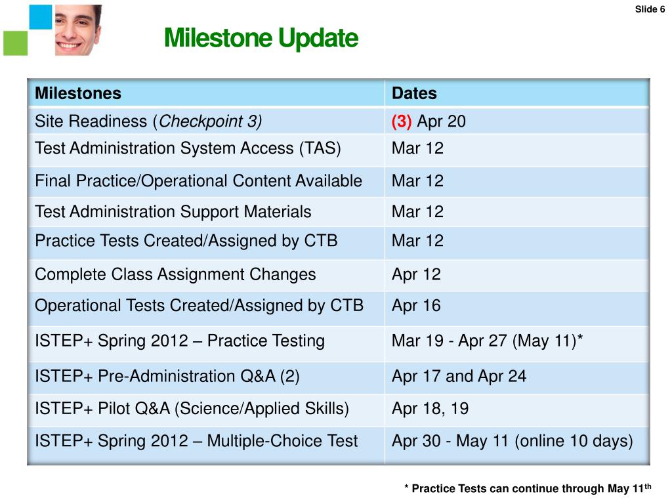Click the Slide 6 label
Viewport: 672px width, 504px height.
tap(650, 9)
